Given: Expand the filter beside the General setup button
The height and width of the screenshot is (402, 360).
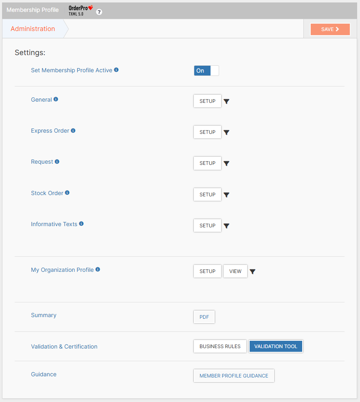Looking at the screenshot, I should pos(226,101).
